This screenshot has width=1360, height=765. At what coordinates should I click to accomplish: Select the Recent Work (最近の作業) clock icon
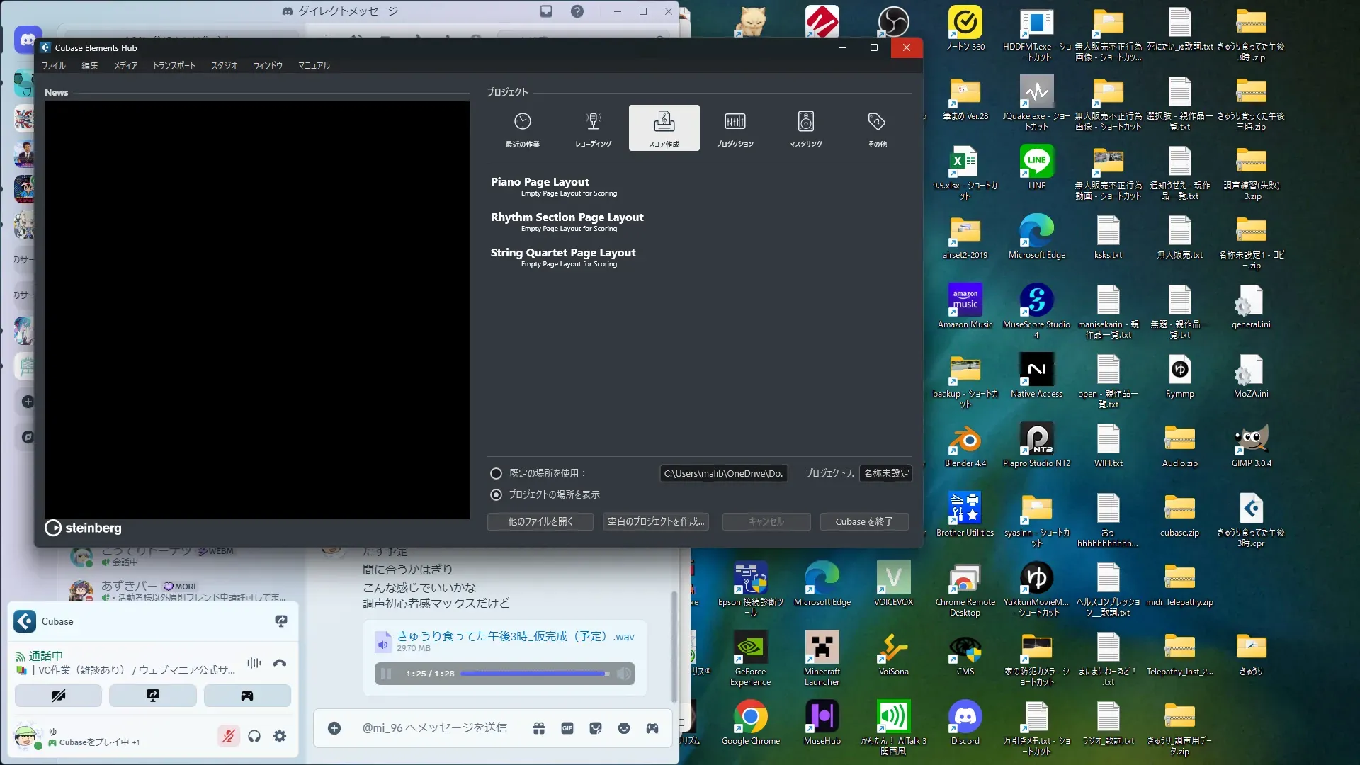tap(523, 122)
